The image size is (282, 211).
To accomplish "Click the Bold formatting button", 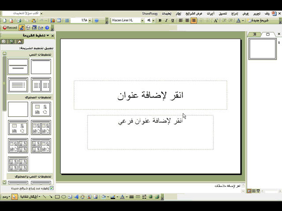I will tap(160, 21).
